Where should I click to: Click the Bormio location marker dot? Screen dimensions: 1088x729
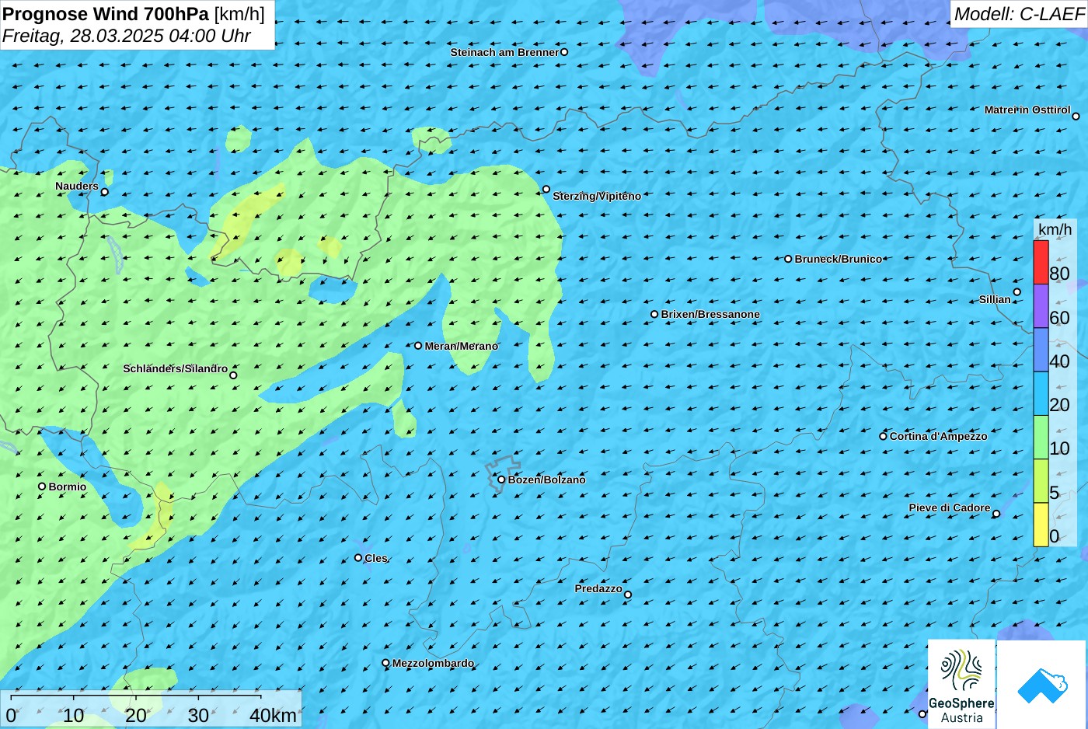pos(42,487)
